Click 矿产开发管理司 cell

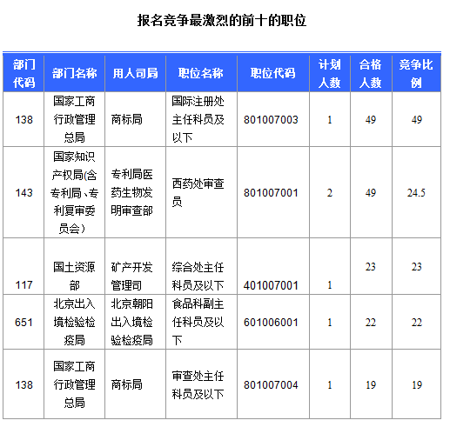pyautogui.click(x=131, y=276)
